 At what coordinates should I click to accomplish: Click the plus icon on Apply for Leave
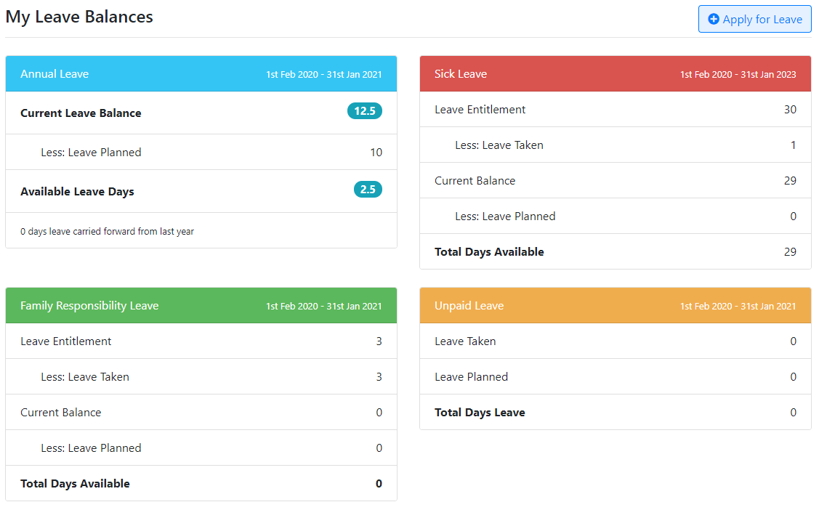[x=713, y=19]
